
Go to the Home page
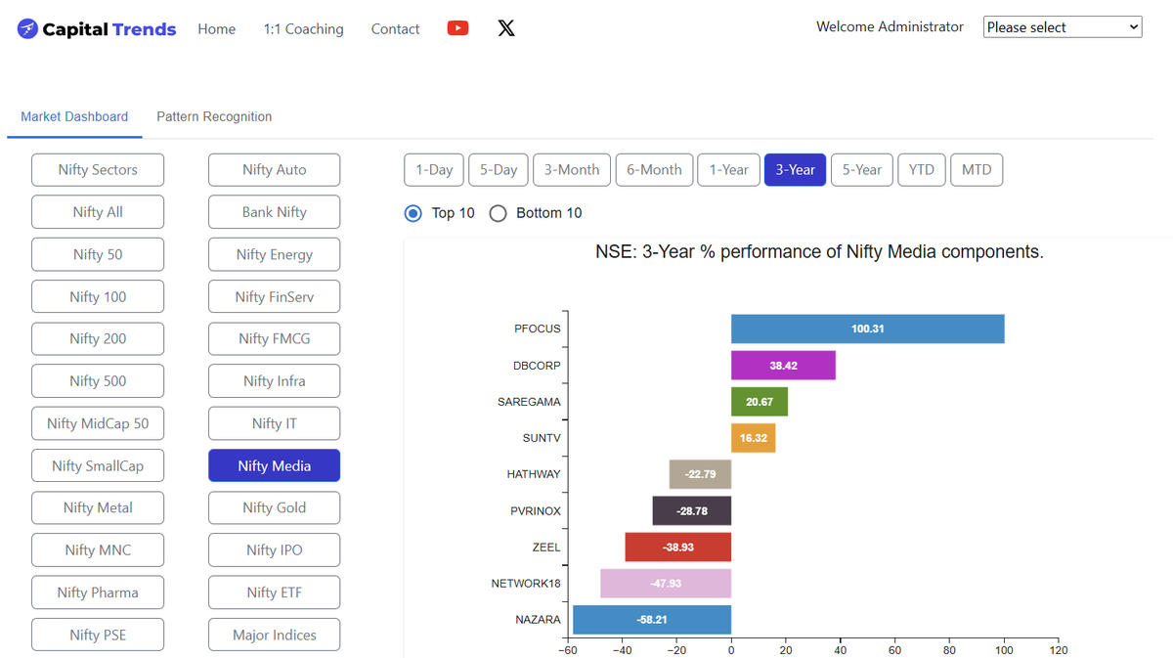click(x=216, y=29)
